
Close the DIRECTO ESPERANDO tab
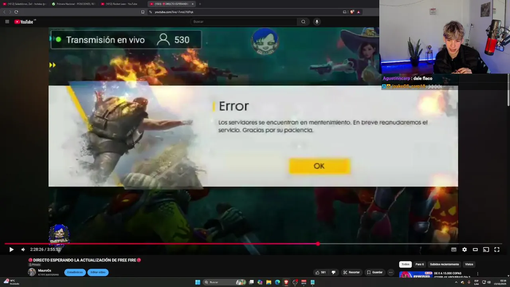pyautogui.click(x=192, y=4)
